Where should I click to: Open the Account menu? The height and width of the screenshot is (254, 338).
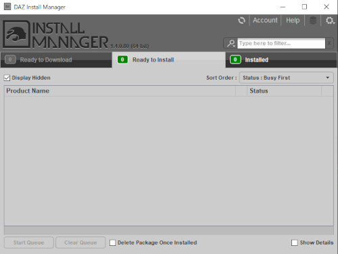pyautogui.click(x=265, y=20)
